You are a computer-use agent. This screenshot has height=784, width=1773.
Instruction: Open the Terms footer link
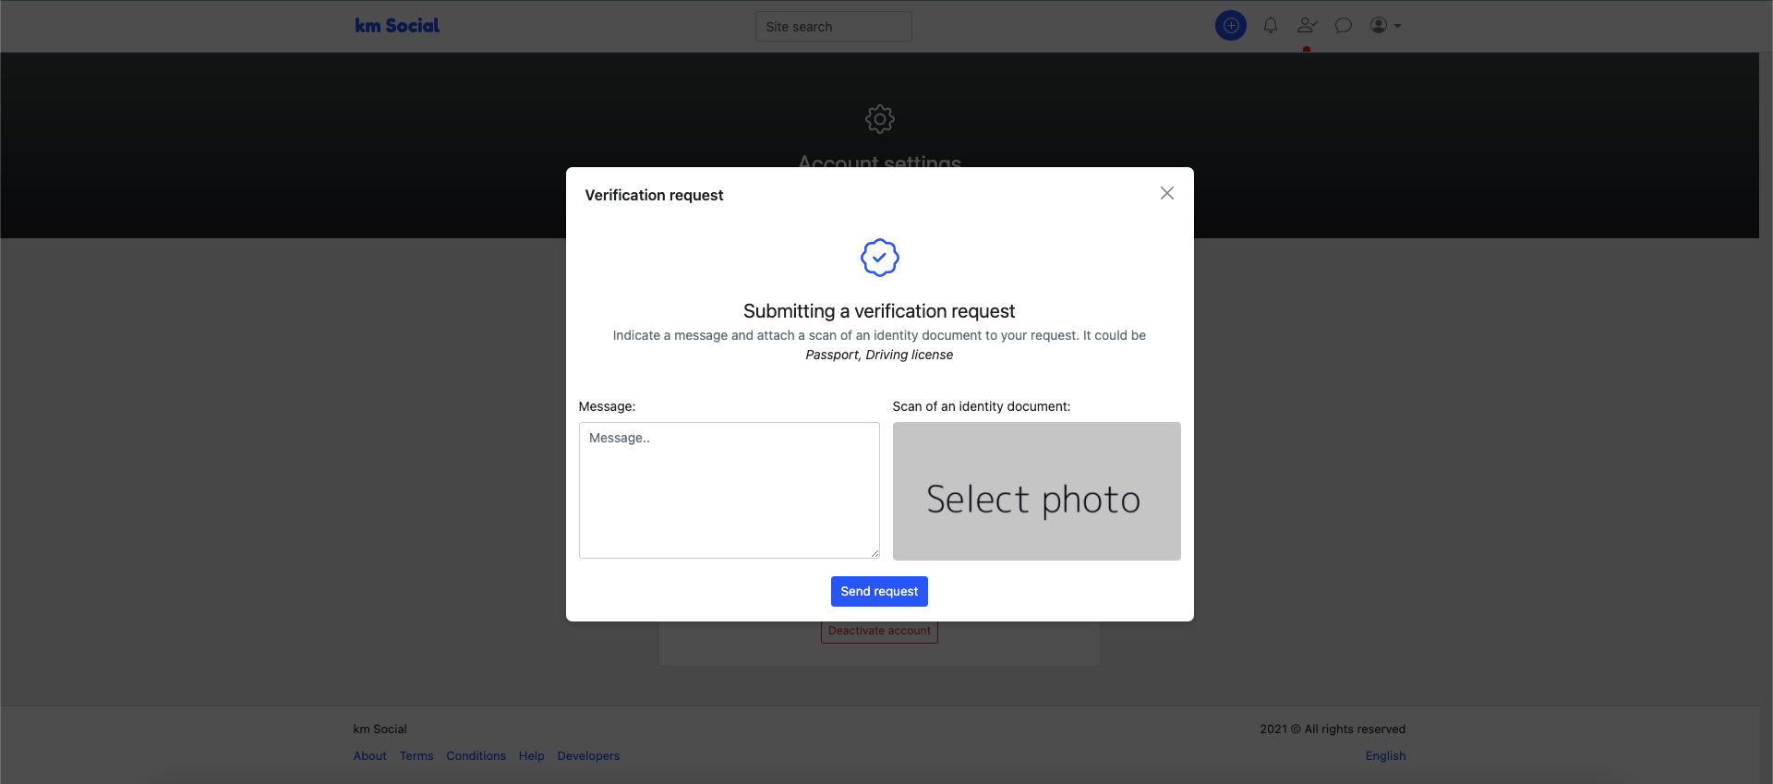[x=416, y=755]
